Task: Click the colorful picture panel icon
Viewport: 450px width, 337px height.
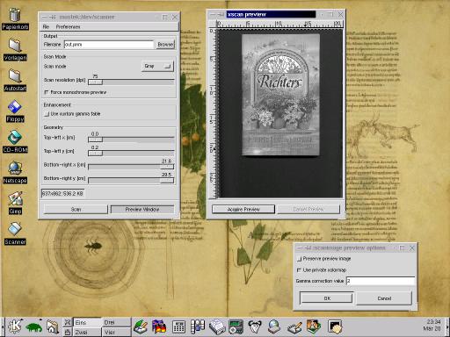Action: pyautogui.click(x=314, y=326)
